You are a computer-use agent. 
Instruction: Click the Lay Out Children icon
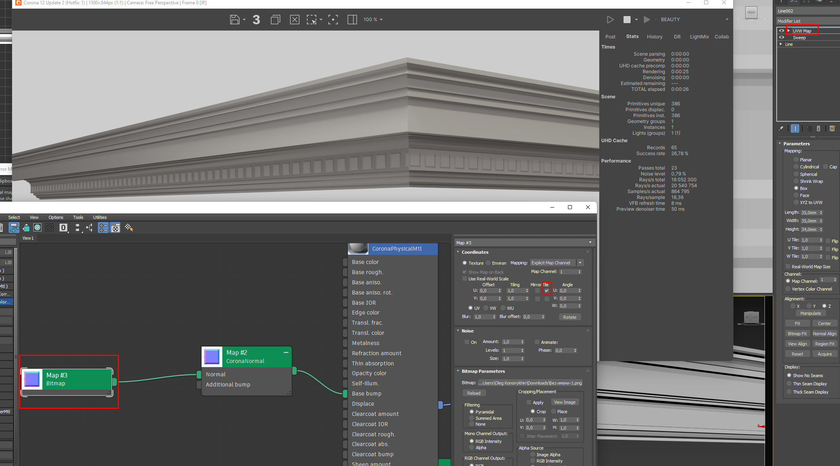tap(90, 228)
